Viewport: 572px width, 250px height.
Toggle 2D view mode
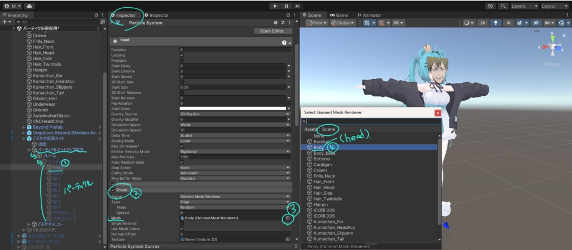click(483, 23)
